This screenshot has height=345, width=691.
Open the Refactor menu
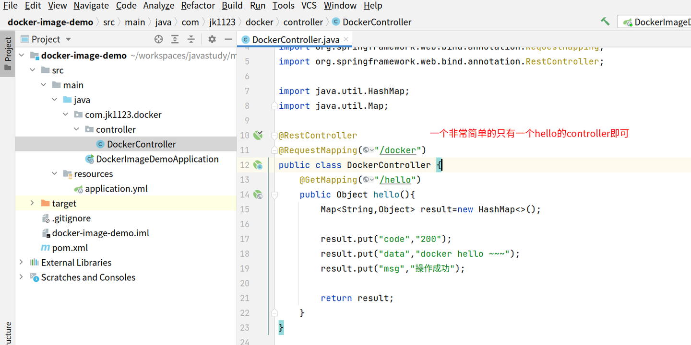(198, 5)
